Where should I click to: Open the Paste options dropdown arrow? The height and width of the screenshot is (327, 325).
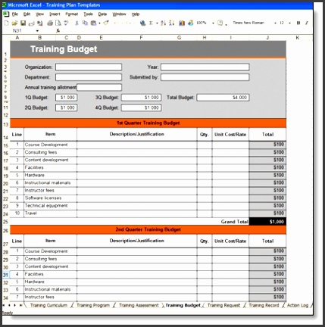point(99,23)
